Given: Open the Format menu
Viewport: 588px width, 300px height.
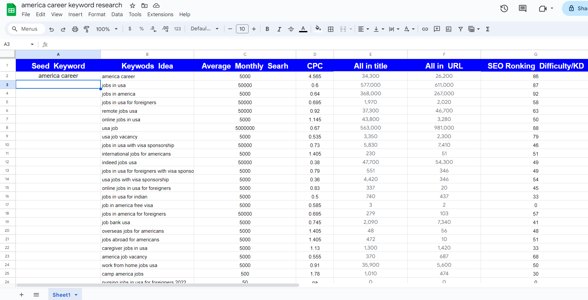Looking at the screenshot, I should tap(97, 15).
